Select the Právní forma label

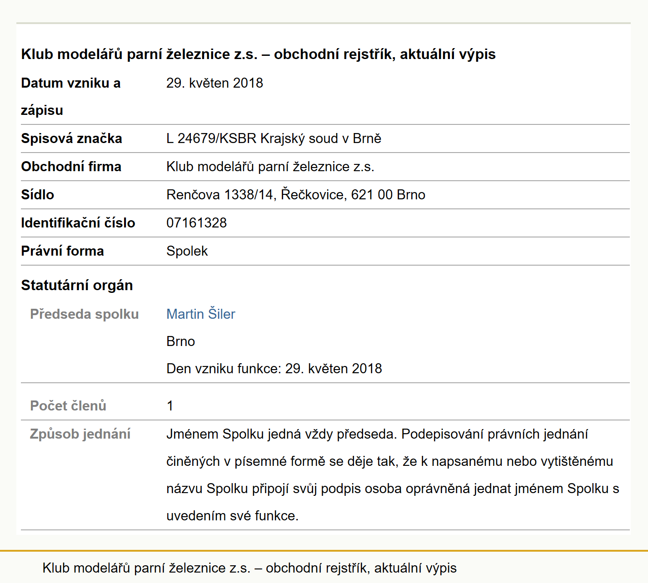[62, 251]
